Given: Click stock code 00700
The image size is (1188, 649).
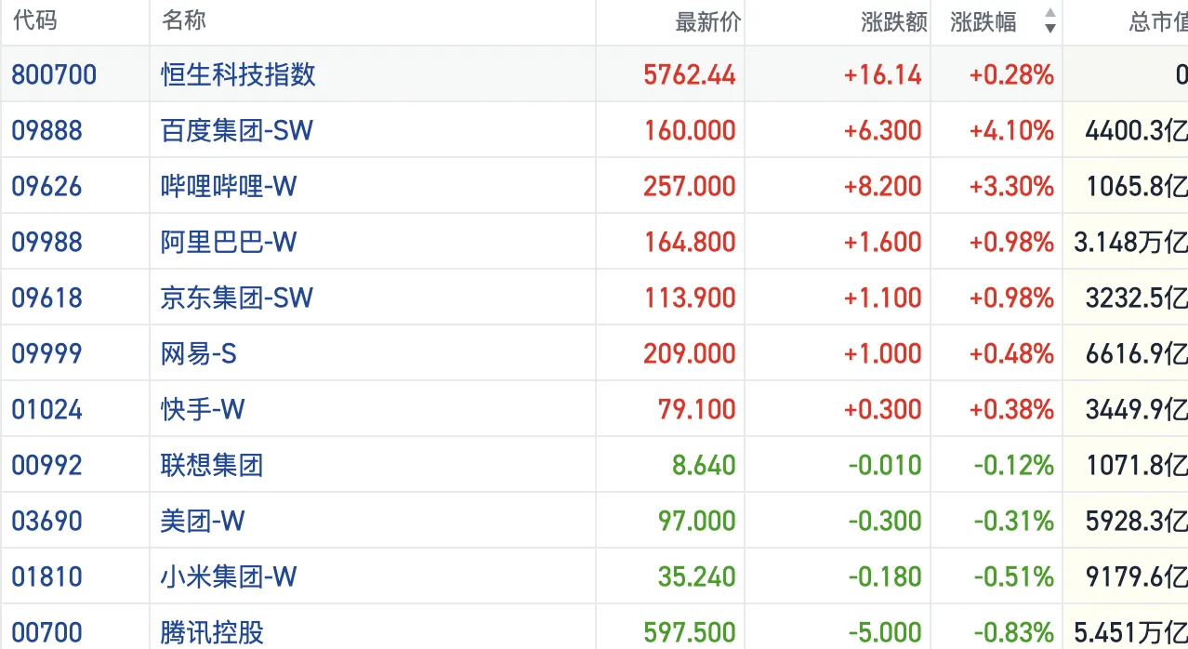Looking at the screenshot, I should 46,632.
